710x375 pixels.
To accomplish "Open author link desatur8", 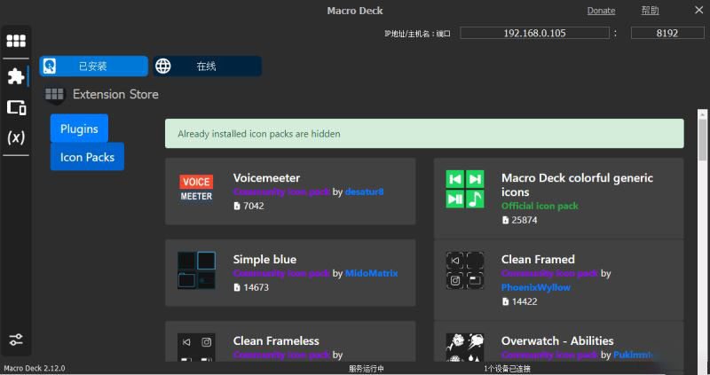I will point(364,191).
